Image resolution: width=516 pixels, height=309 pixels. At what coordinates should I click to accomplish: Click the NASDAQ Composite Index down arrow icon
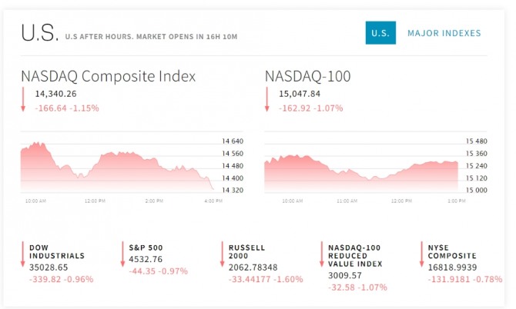pyautogui.click(x=23, y=100)
